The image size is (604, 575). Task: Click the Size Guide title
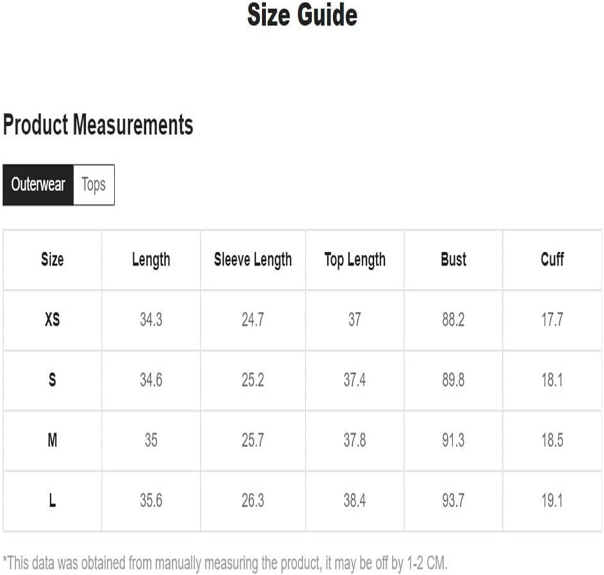(x=302, y=15)
